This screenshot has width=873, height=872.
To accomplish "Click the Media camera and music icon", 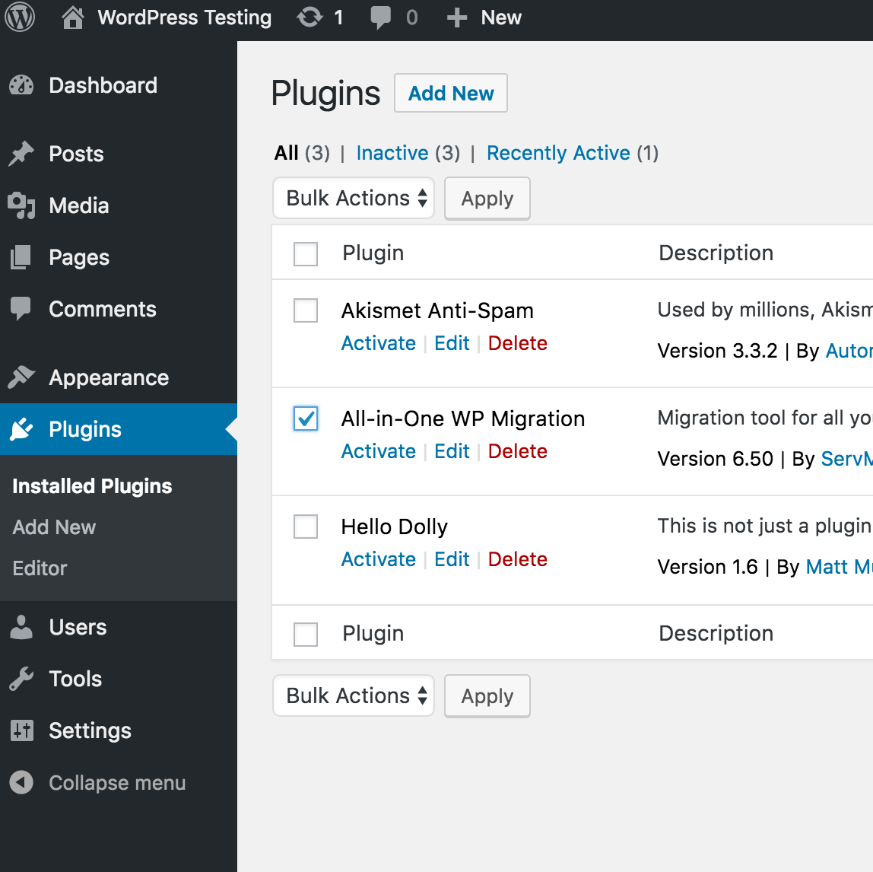I will (x=22, y=205).
